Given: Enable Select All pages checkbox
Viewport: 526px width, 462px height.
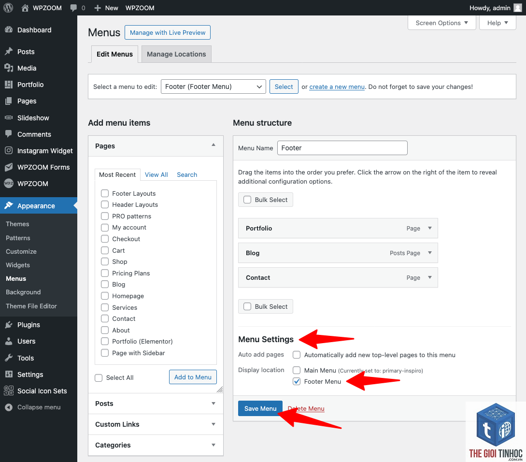Looking at the screenshot, I should click(x=99, y=378).
